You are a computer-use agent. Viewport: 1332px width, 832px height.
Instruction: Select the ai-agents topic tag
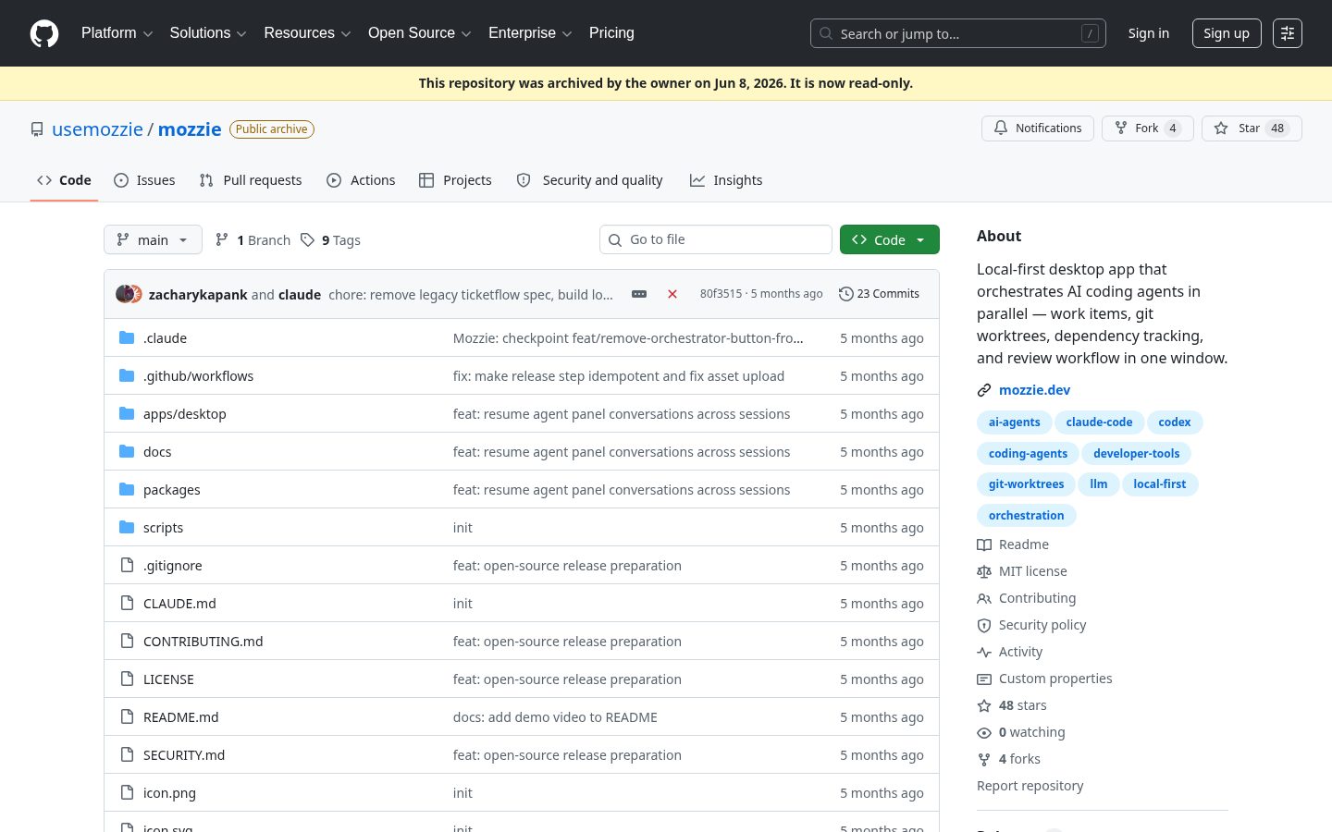pyautogui.click(x=1014, y=422)
